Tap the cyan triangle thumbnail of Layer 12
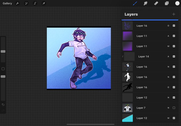 pyautogui.click(x=127, y=118)
